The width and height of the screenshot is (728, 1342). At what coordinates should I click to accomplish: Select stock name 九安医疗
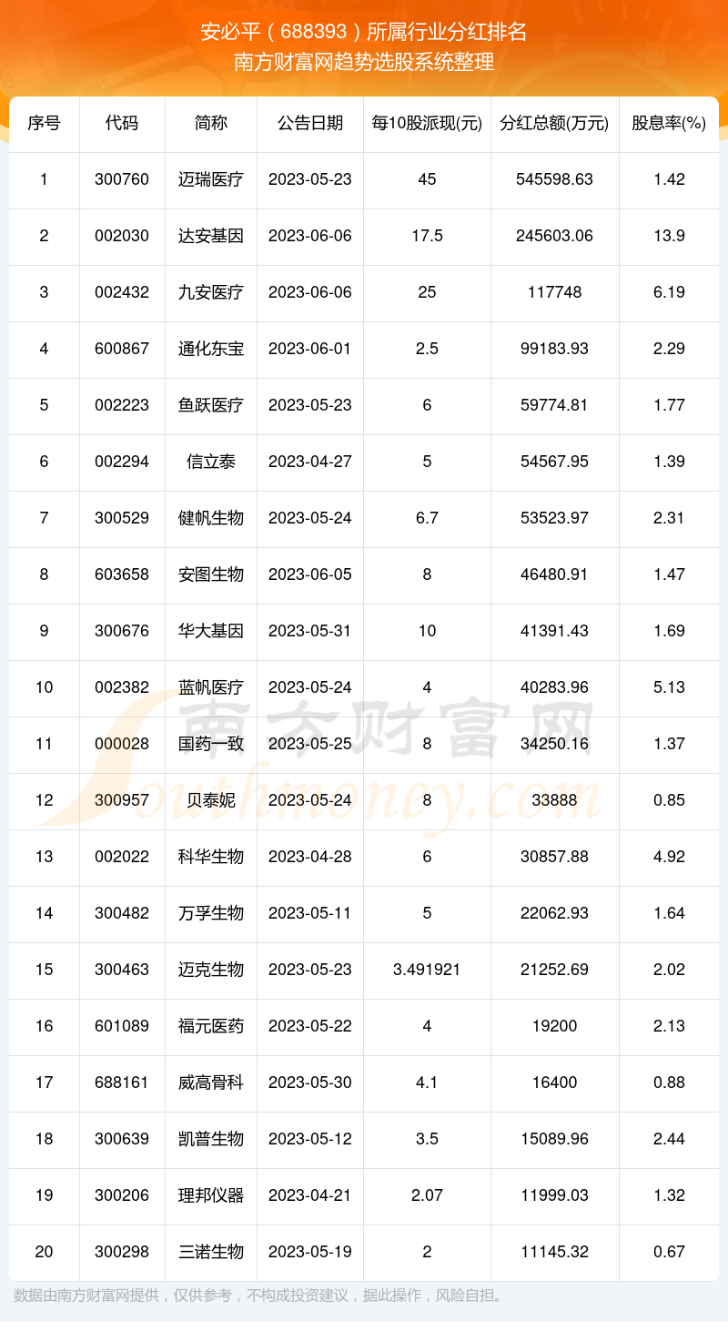[x=211, y=292]
